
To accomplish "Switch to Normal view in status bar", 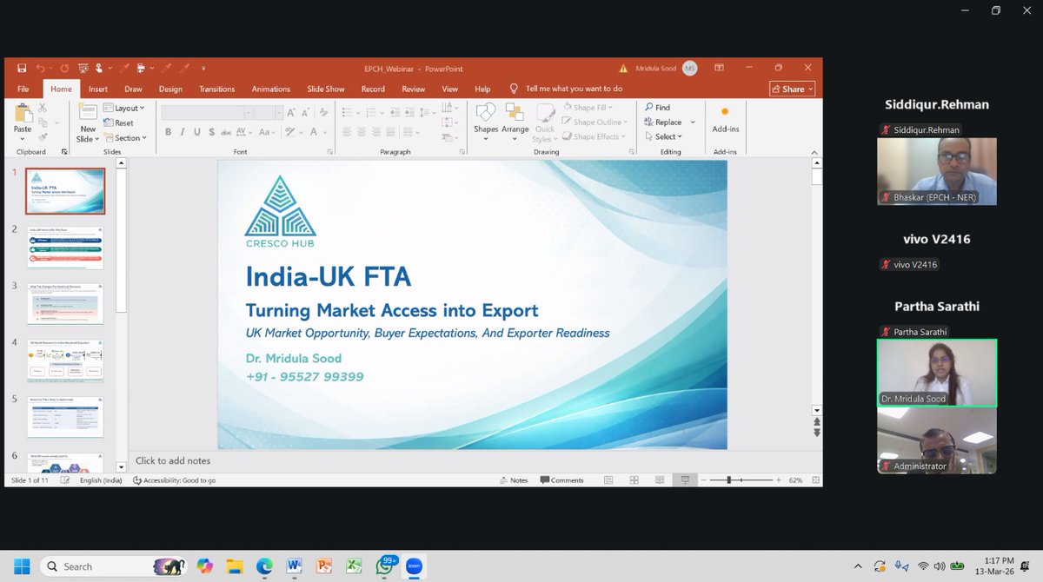I will tap(608, 479).
